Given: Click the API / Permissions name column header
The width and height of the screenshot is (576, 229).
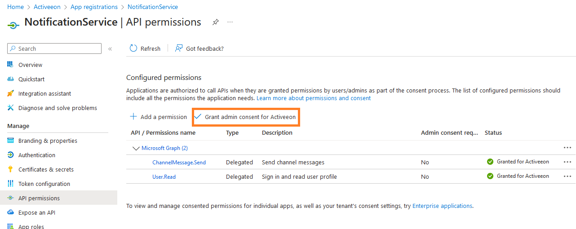Looking at the screenshot, I should (163, 132).
